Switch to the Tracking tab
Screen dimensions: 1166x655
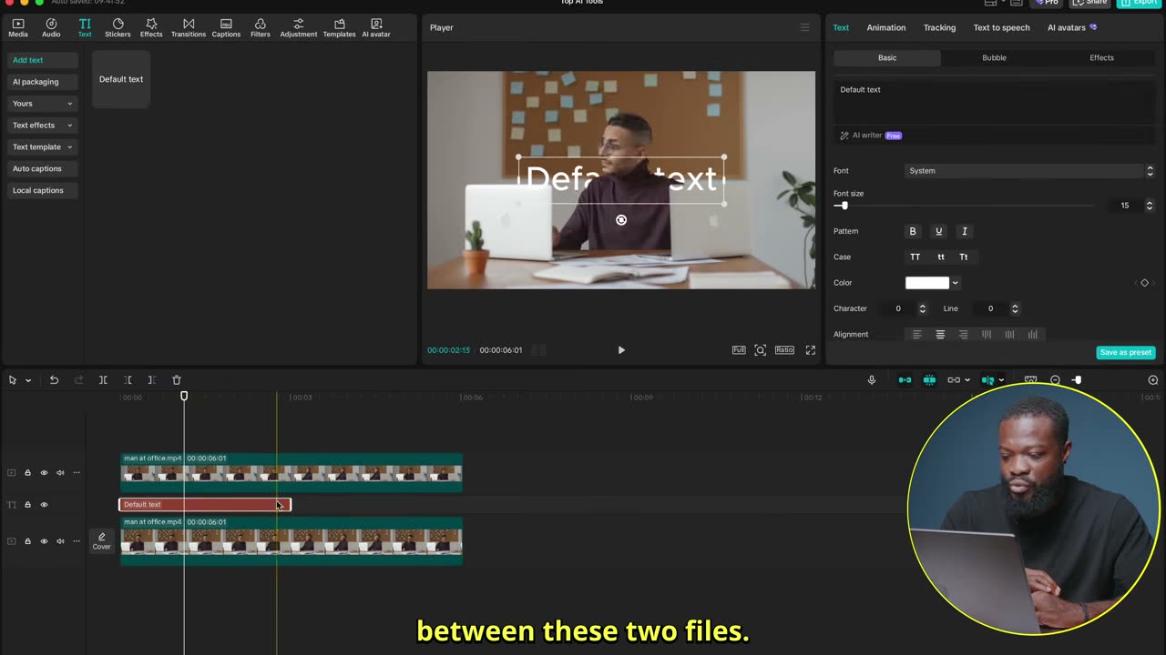pos(939,27)
